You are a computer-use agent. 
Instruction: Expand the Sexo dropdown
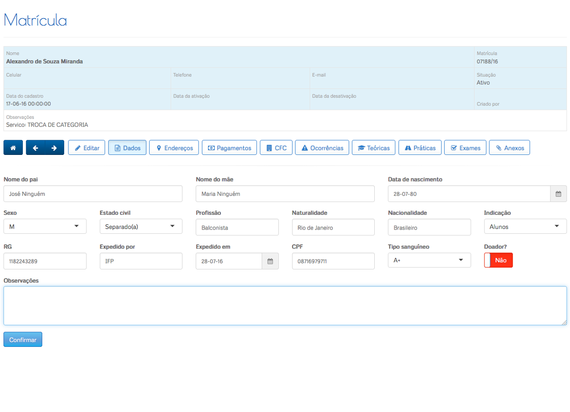pos(45,227)
